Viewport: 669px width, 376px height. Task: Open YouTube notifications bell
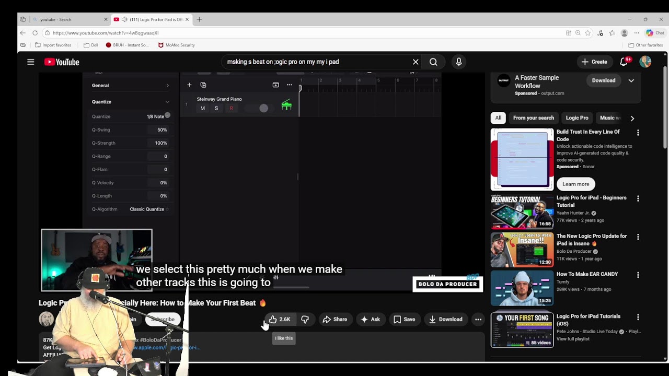[624, 62]
